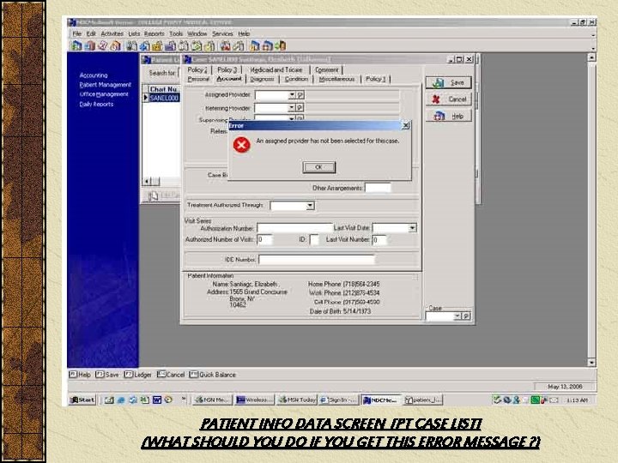Image resolution: width=618 pixels, height=463 pixels.
Task: Click the Chart Nu column header
Action: [164, 89]
